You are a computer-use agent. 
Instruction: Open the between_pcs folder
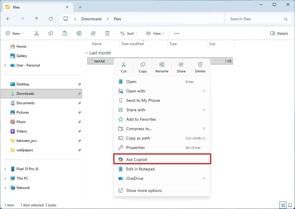point(26,140)
